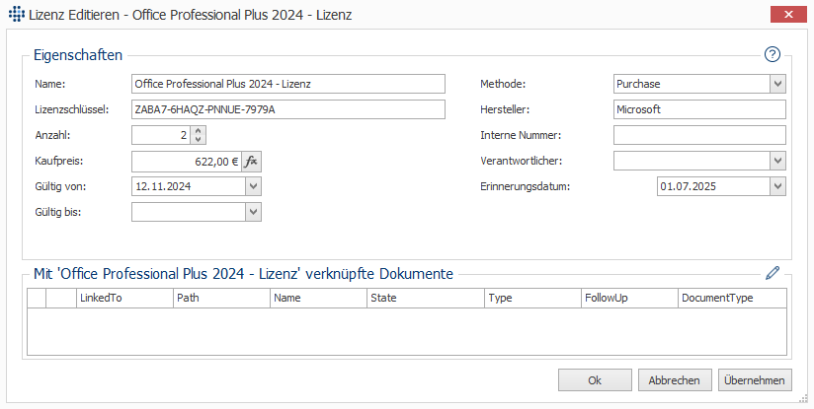Screen dimensions: 814x409
Task: Open the Methode dropdown
Action: click(777, 84)
